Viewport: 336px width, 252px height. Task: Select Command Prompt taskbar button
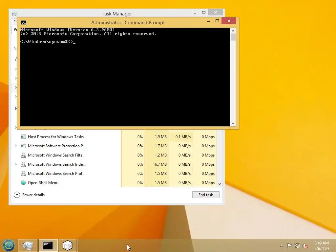(x=48, y=245)
